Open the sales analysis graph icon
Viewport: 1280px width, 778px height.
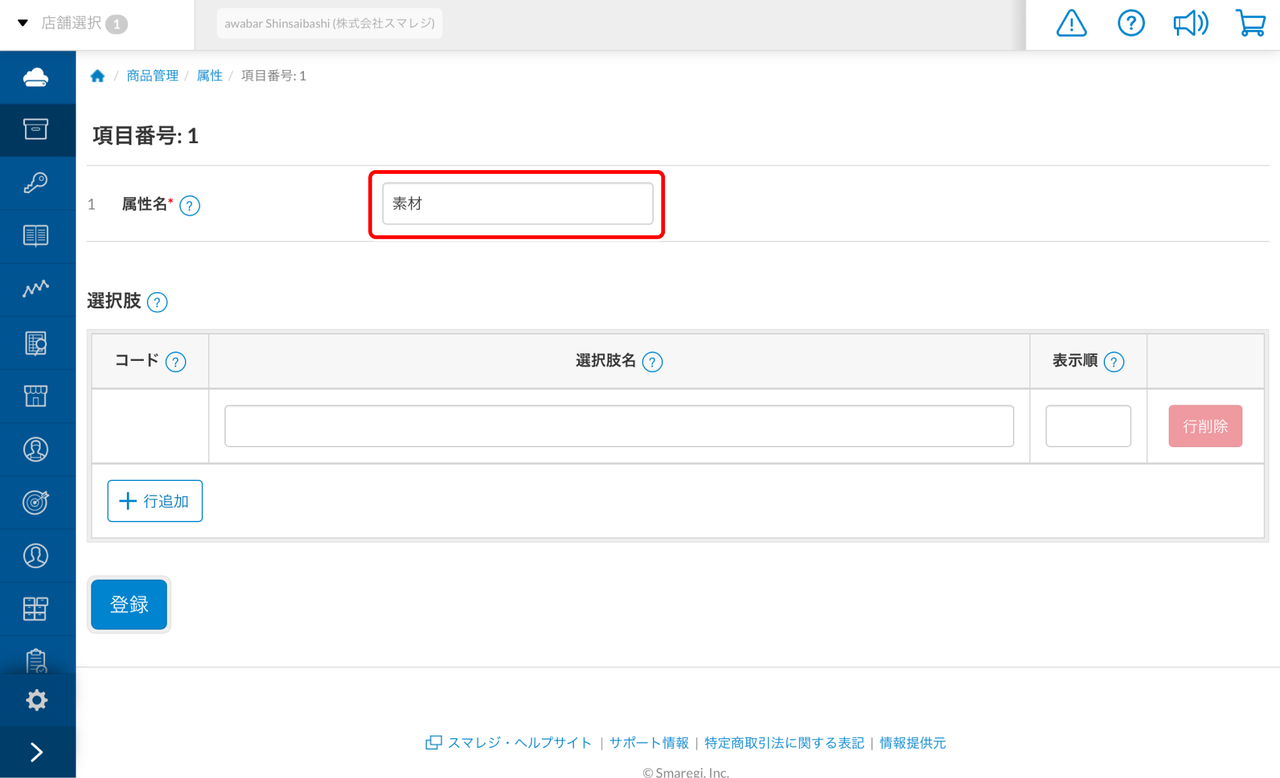tap(36, 289)
